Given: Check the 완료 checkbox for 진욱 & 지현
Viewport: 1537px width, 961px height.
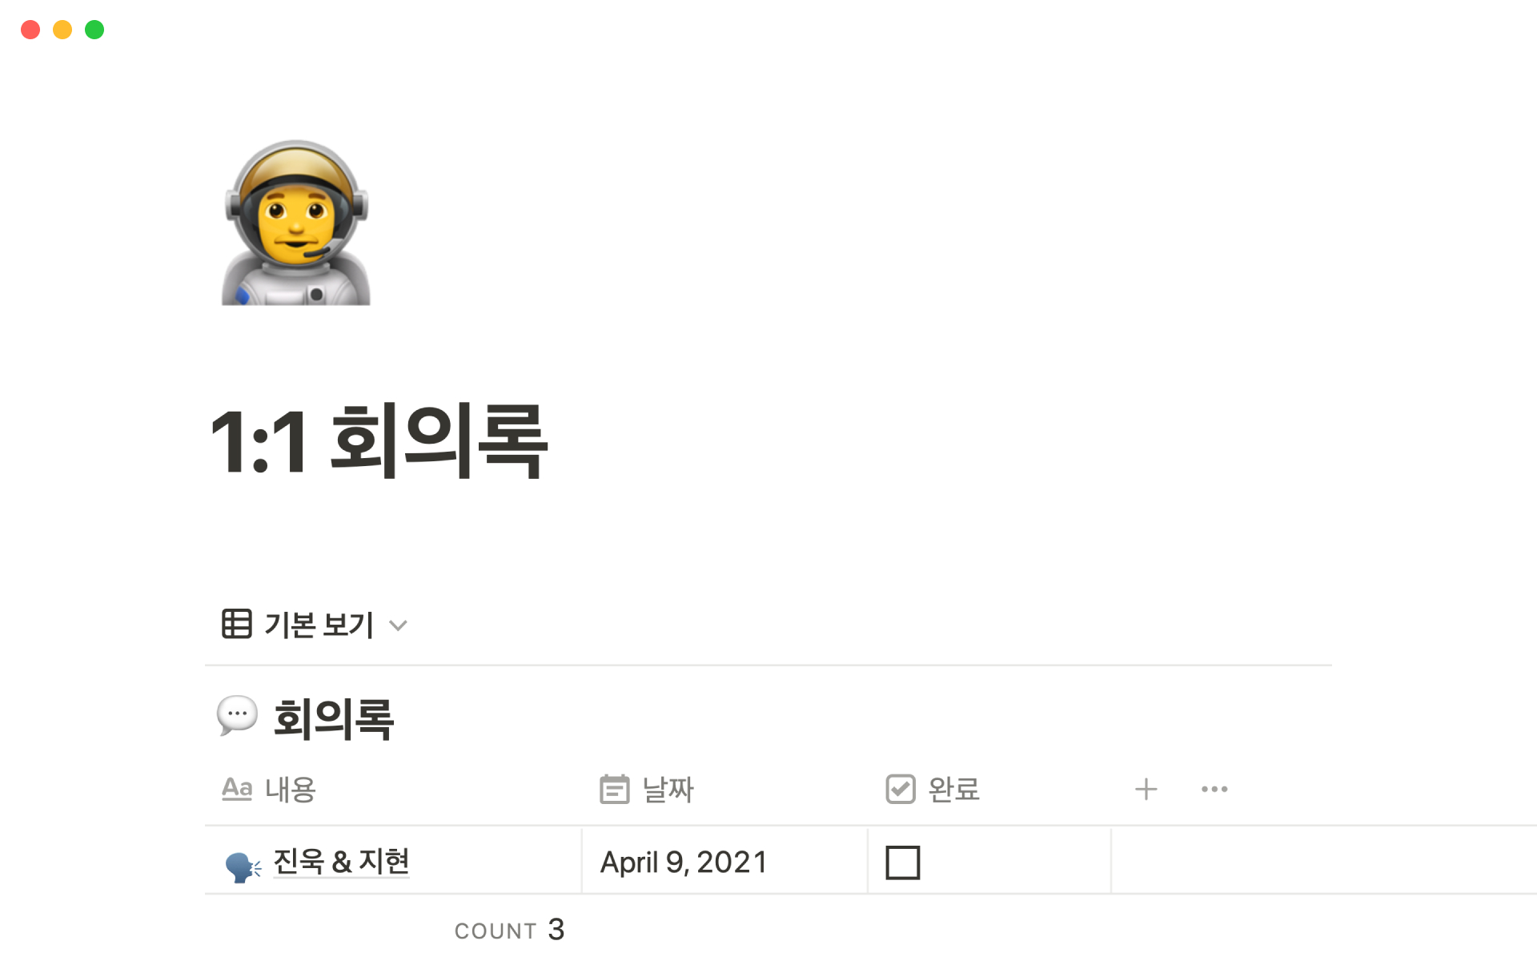Looking at the screenshot, I should click(x=902, y=862).
